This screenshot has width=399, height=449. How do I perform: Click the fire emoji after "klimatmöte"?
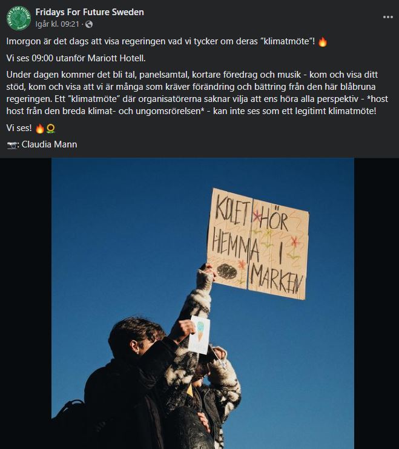[x=322, y=42]
